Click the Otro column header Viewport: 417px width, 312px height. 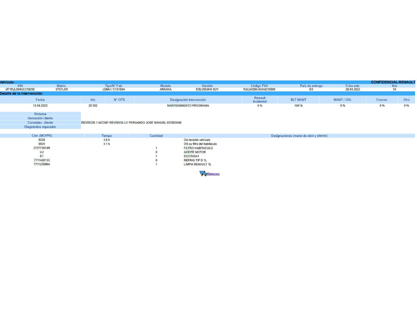pyautogui.click(x=407, y=100)
